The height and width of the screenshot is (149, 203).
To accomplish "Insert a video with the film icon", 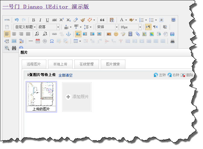I will pyautogui.click(x=130, y=34).
